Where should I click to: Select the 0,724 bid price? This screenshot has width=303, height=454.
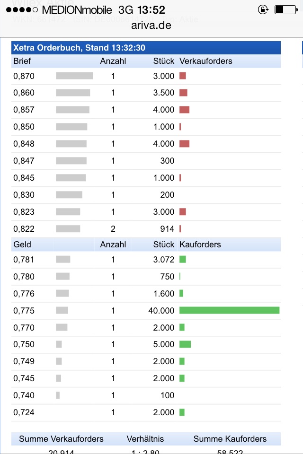24,412
